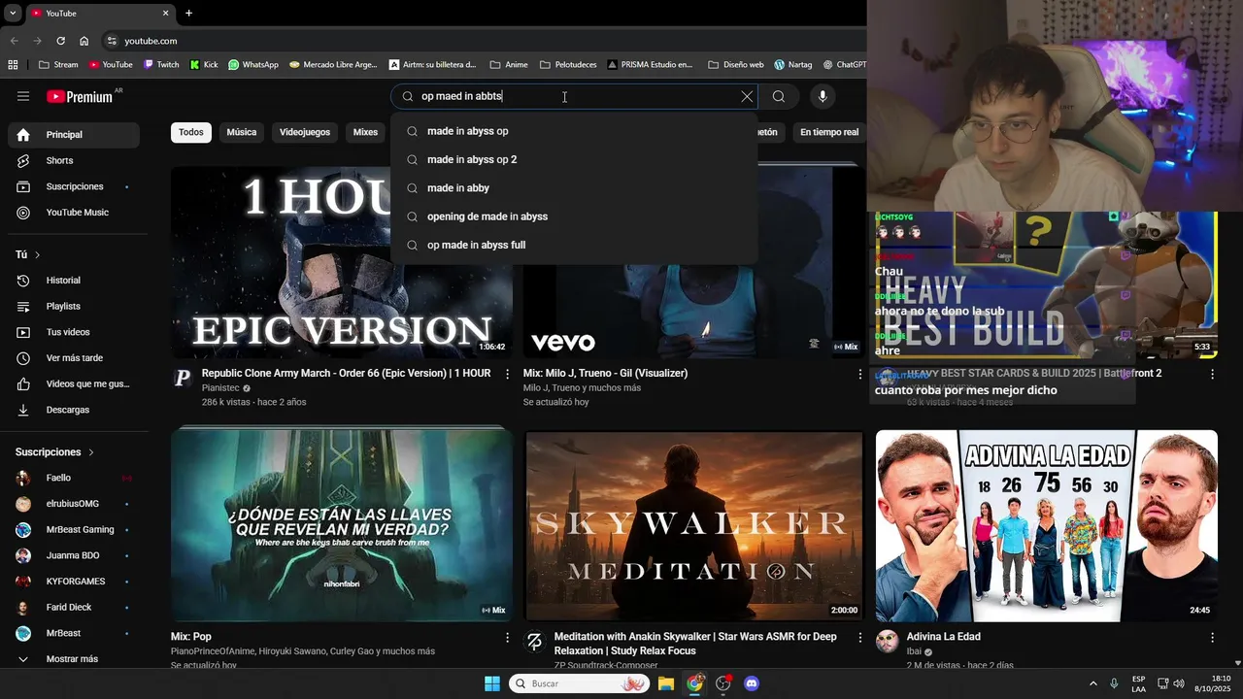
Task: Open MrBeast Gaming channel subscription
Action: click(74, 530)
